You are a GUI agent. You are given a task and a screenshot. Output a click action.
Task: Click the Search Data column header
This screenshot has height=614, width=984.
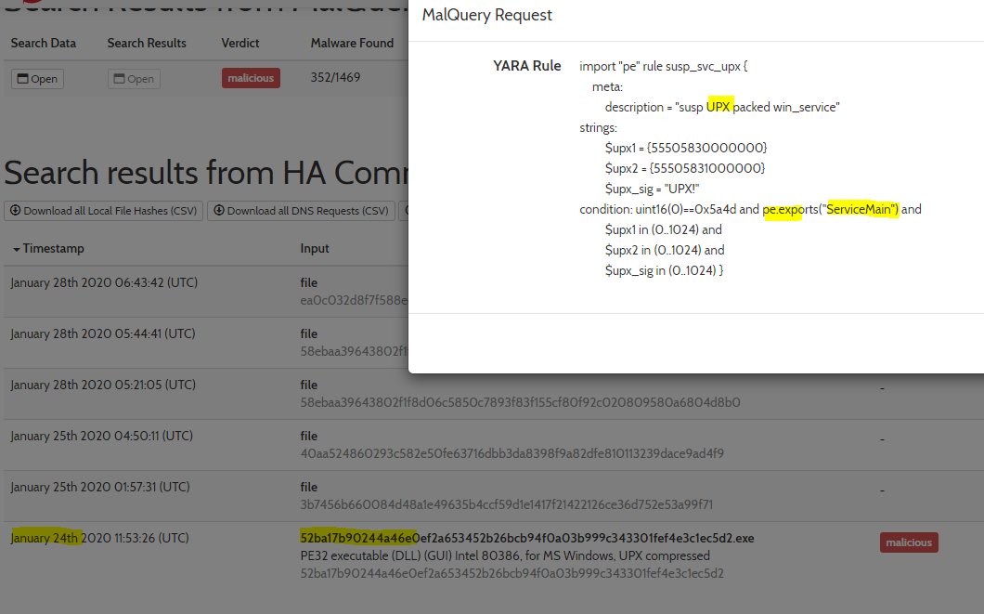(44, 43)
